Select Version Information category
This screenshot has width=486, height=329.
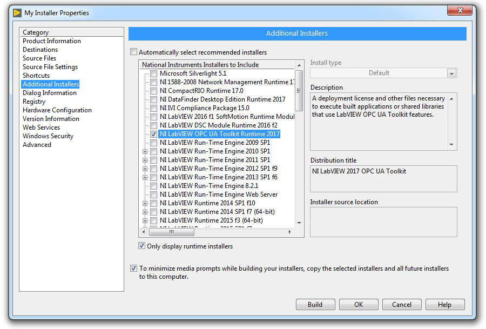(51, 119)
